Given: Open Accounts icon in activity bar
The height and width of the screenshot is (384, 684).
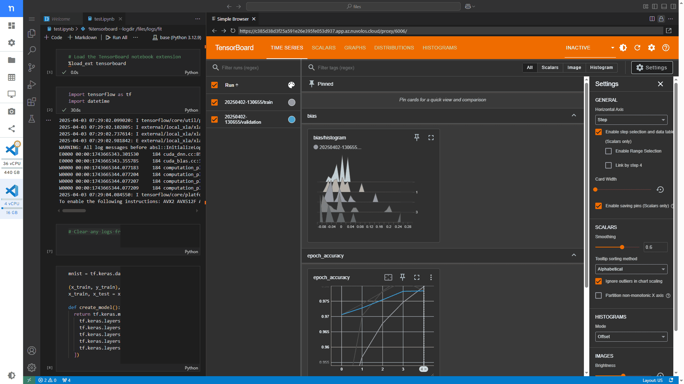Looking at the screenshot, I should 32,351.
